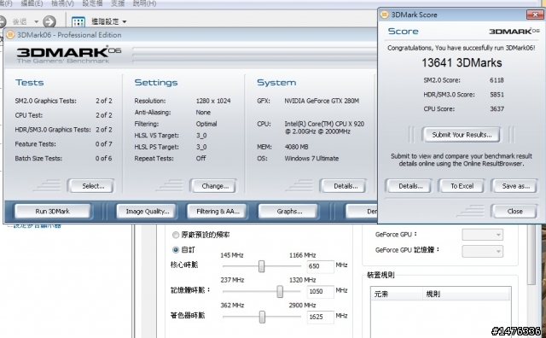
Task: Click Details... in the 3DMark Score window
Action: (x=408, y=186)
